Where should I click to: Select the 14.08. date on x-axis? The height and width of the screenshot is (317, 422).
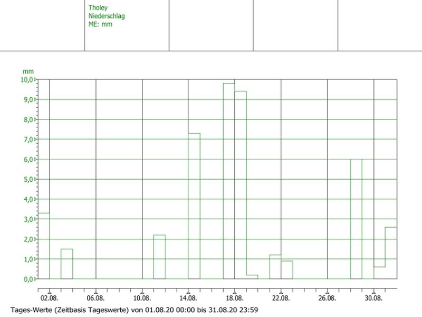(188, 298)
